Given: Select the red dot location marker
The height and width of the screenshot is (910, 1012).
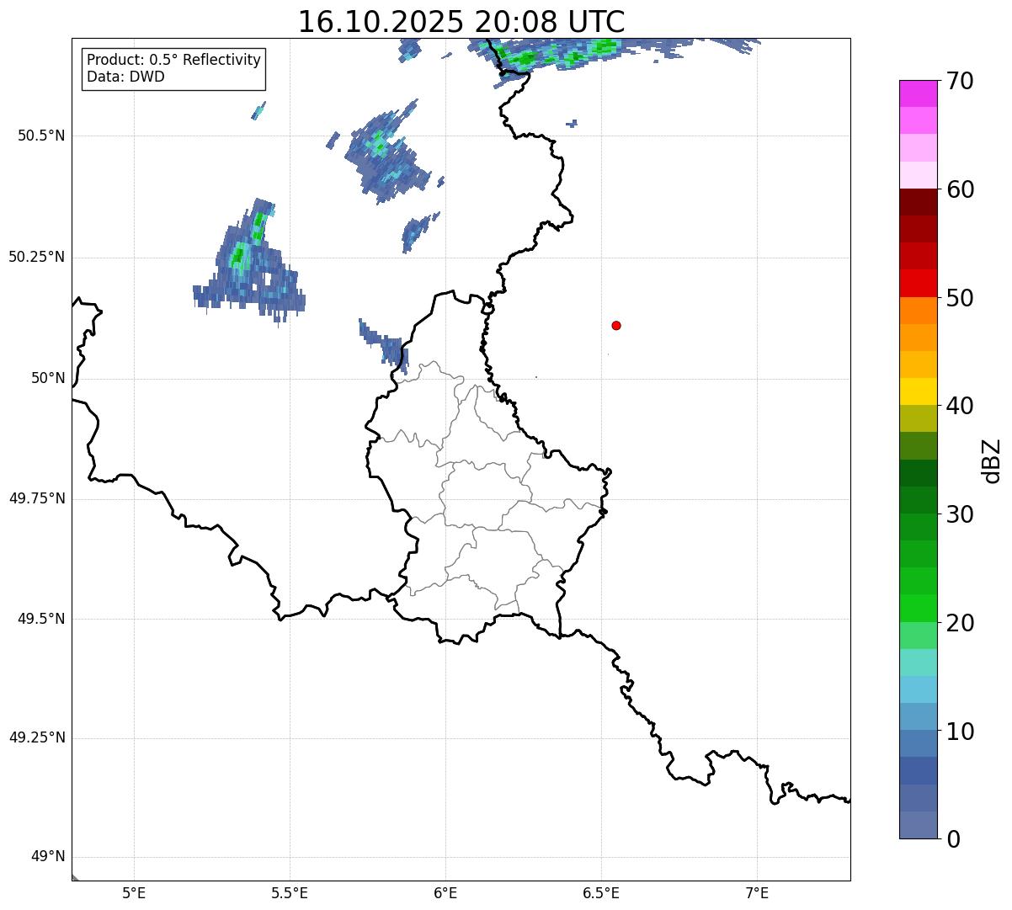Looking at the screenshot, I should pos(616,325).
